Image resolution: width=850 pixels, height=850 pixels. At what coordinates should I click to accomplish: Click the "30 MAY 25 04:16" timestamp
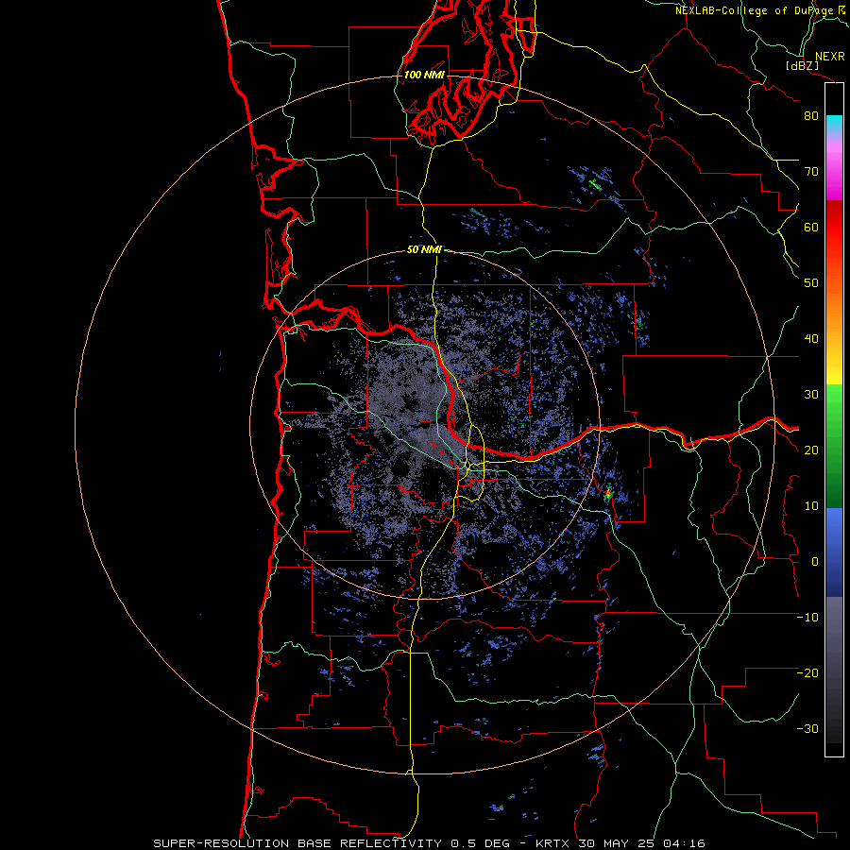coord(642,843)
